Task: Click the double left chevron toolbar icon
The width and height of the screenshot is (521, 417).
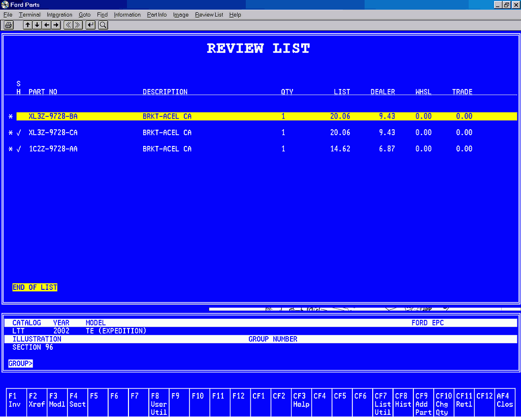Action: tap(68, 25)
